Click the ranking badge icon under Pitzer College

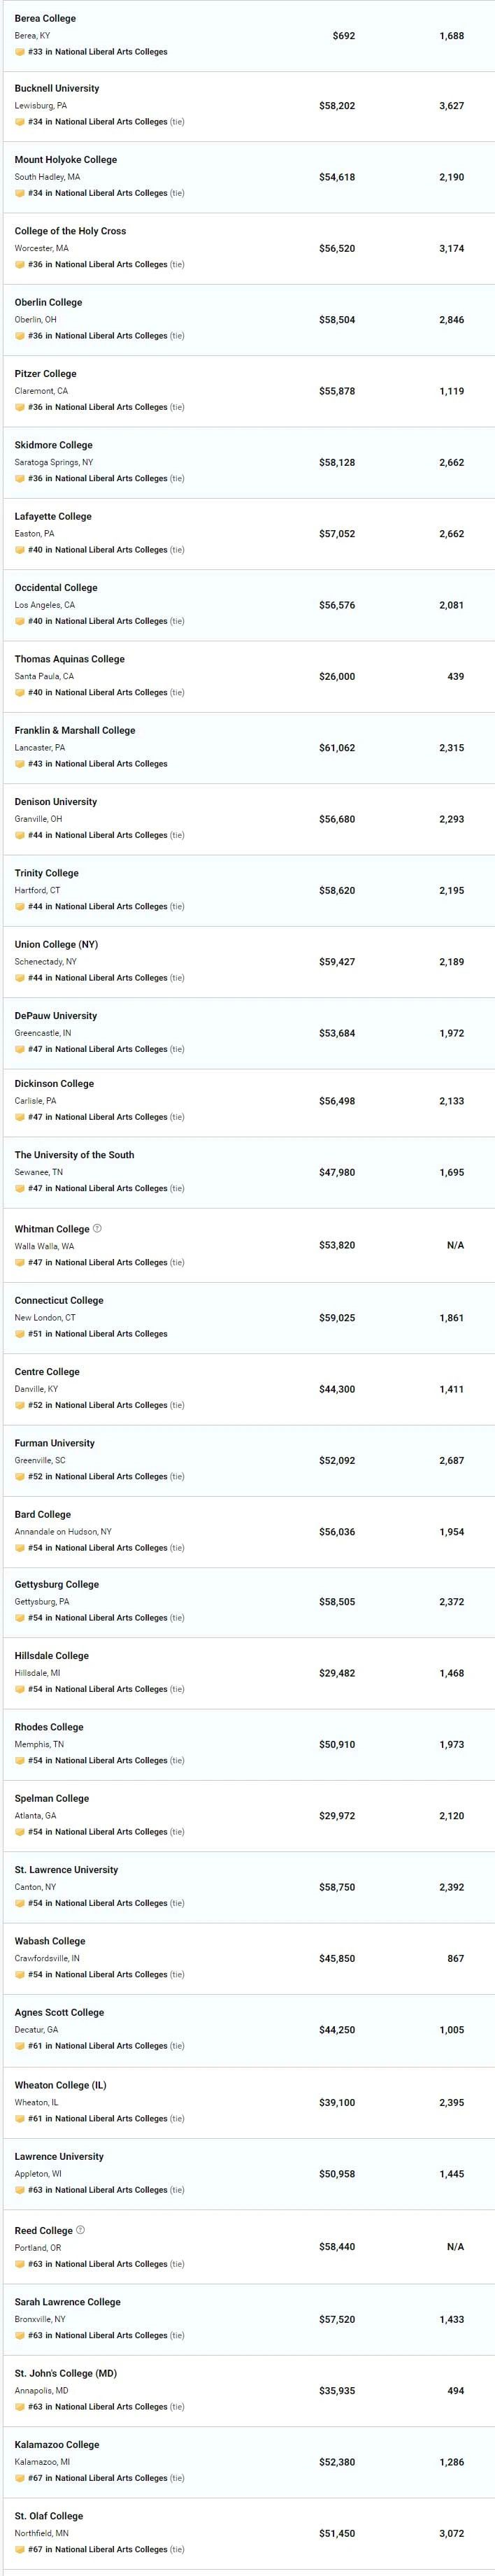(20, 407)
